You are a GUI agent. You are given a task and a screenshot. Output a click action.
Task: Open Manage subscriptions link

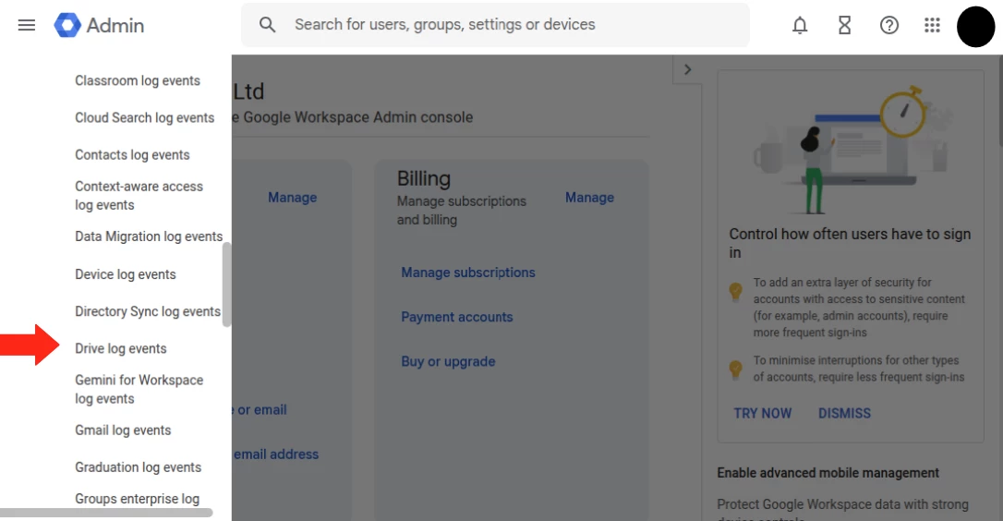[x=468, y=273]
